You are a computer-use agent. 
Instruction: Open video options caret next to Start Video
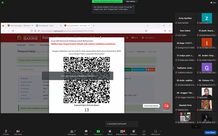click(x=23, y=131)
